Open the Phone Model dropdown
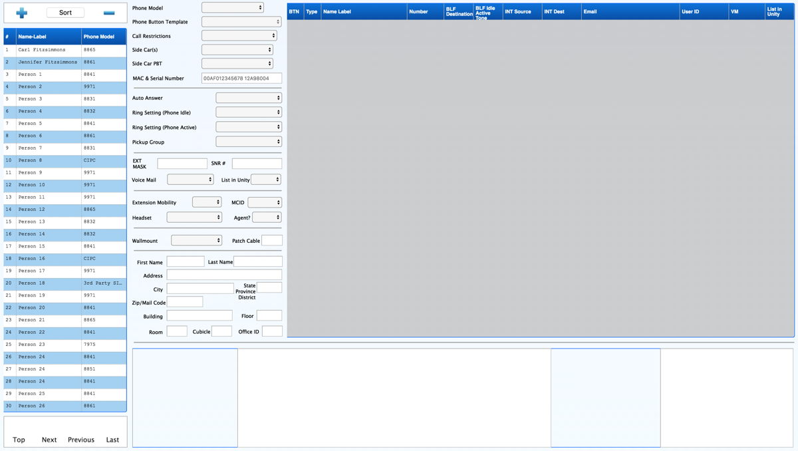The height and width of the screenshot is (451, 798). (233, 8)
